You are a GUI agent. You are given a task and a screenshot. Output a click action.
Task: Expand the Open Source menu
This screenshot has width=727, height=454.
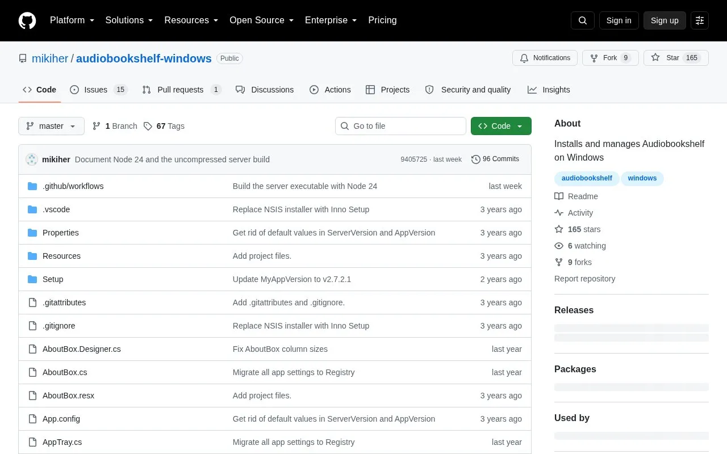[x=262, y=20]
